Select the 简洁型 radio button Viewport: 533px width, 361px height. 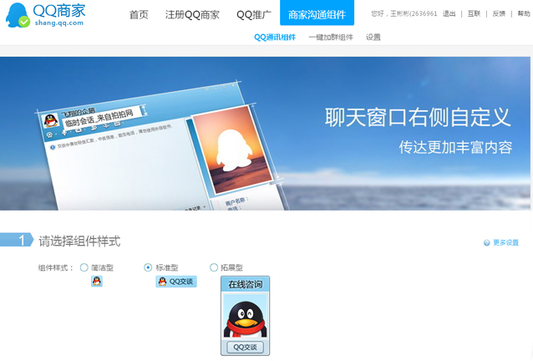[84, 267]
